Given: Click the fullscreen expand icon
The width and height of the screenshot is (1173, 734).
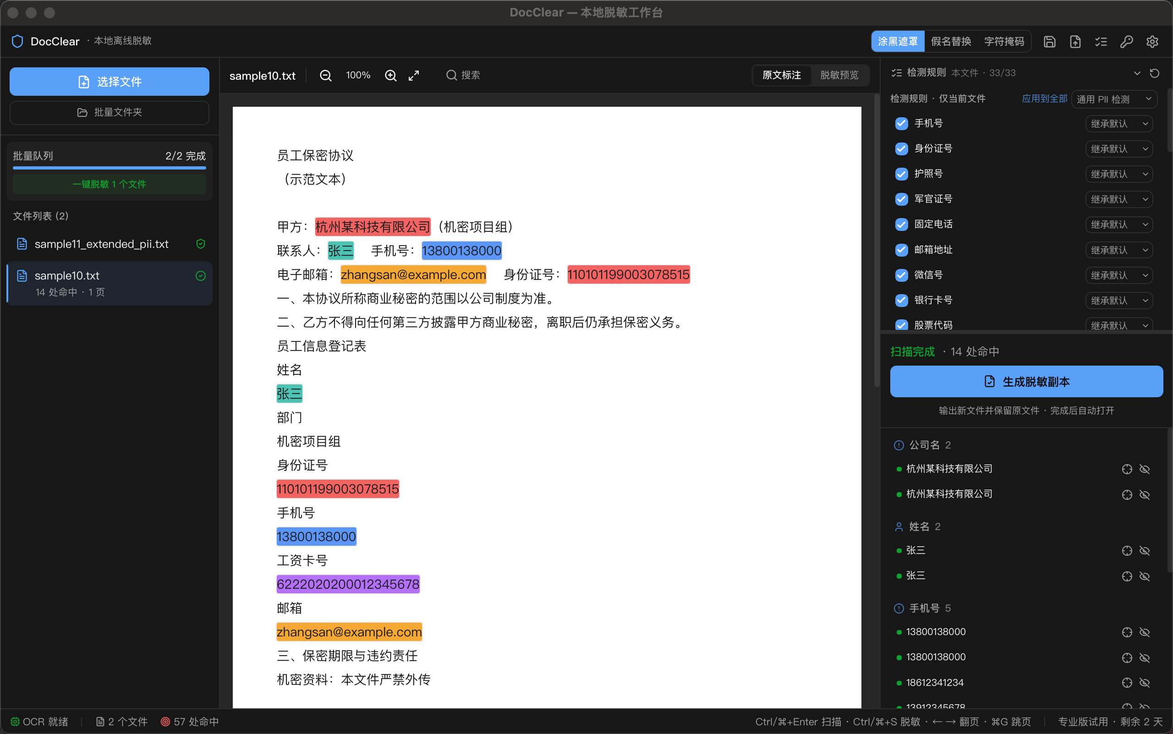Looking at the screenshot, I should [414, 75].
